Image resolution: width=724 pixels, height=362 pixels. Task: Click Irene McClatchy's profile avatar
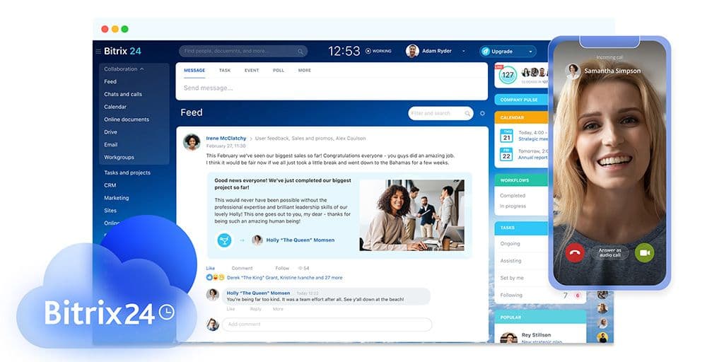pyautogui.click(x=192, y=141)
